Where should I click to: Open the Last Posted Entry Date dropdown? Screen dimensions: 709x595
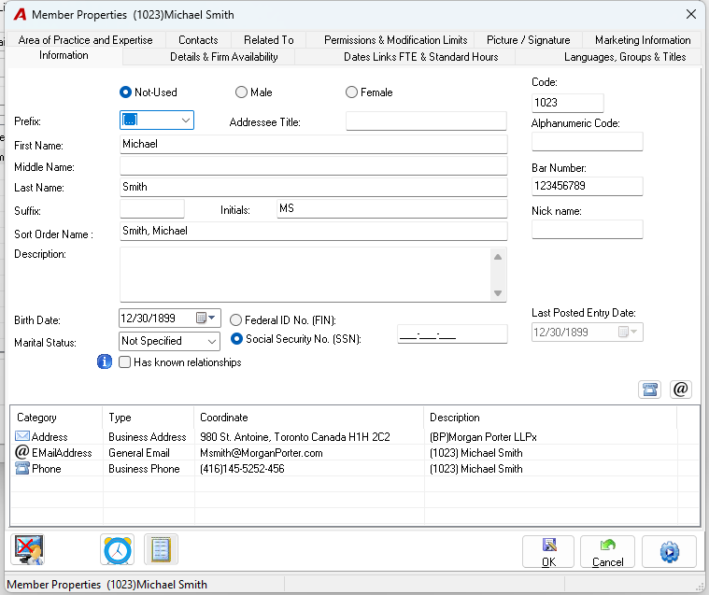633,332
